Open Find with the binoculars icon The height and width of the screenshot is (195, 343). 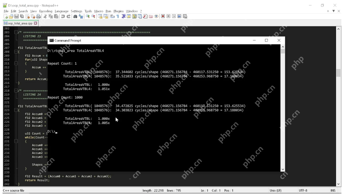click(75, 17)
